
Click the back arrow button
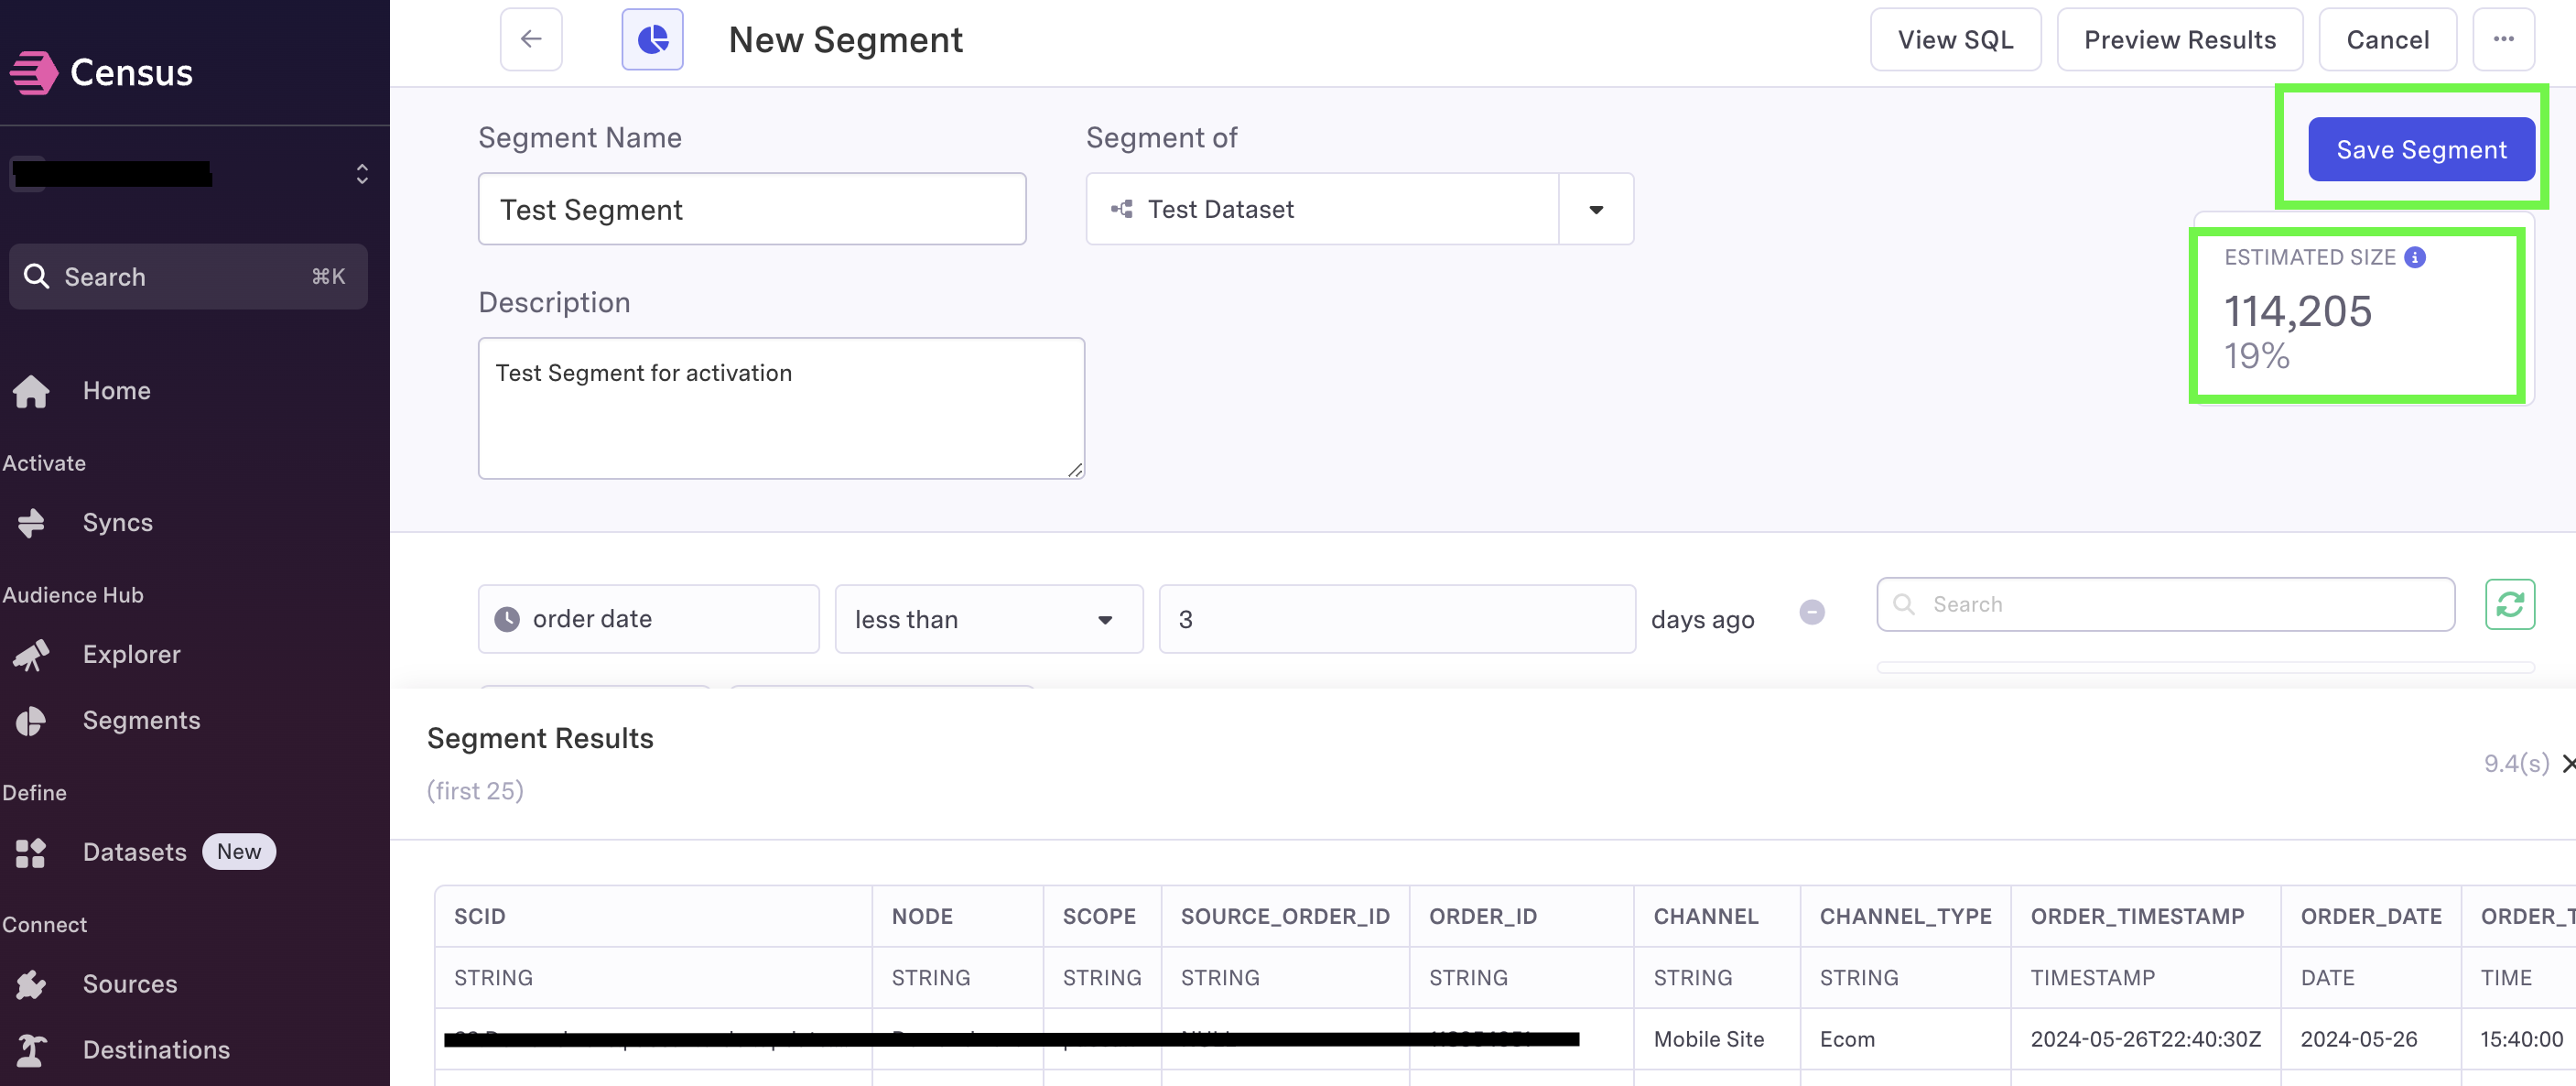click(x=531, y=40)
